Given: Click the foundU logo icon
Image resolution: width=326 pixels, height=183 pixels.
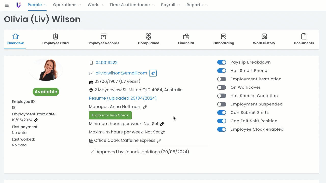Looking at the screenshot, I should (x=19, y=5).
